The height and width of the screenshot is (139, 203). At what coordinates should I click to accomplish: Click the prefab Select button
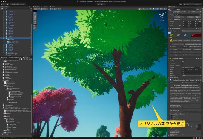pos(190,17)
